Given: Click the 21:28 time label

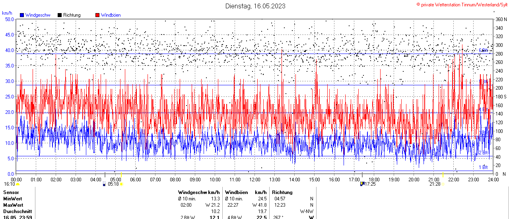Looking at the screenshot, I should point(435,184).
